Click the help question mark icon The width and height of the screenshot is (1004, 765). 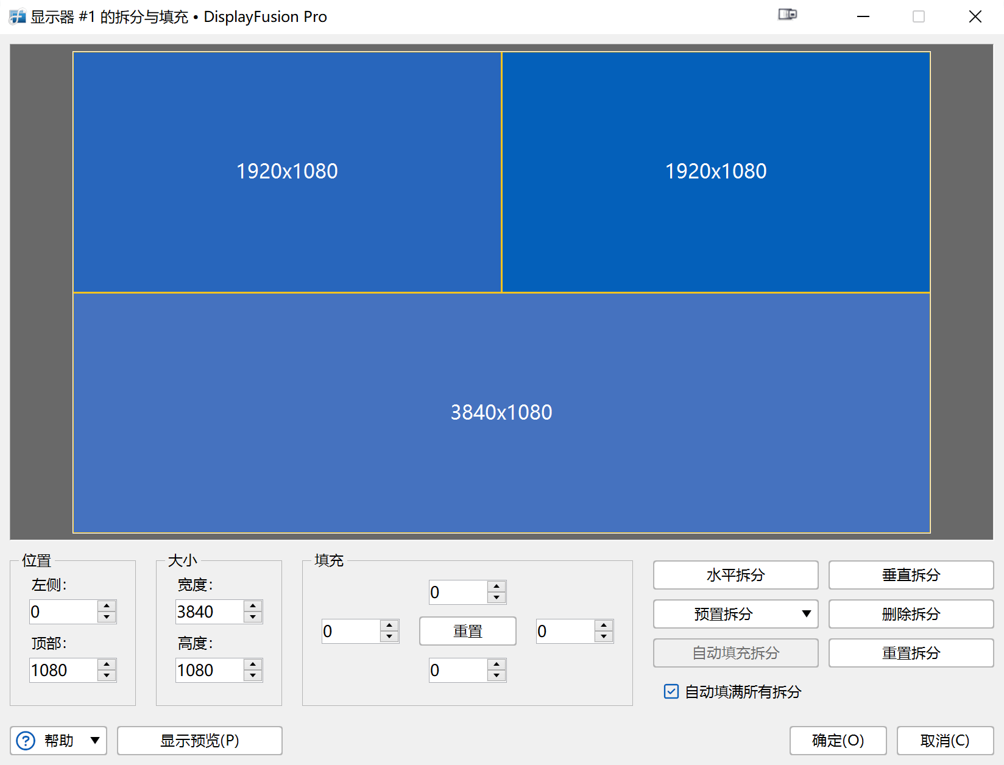[x=25, y=741]
